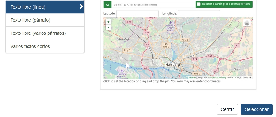Click the A 24 road shield near Glinde side
This screenshot has height=117, width=276.
coord(210,56)
